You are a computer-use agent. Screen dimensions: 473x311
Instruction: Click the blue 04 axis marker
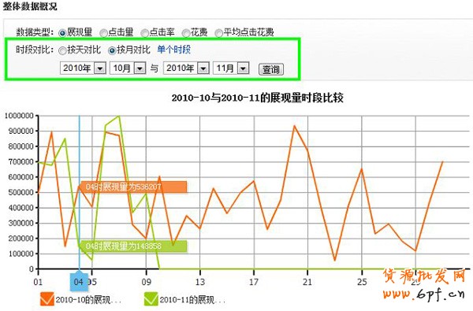click(79, 282)
